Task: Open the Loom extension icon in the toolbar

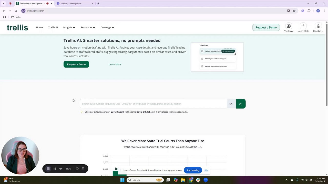Action: (303, 11)
